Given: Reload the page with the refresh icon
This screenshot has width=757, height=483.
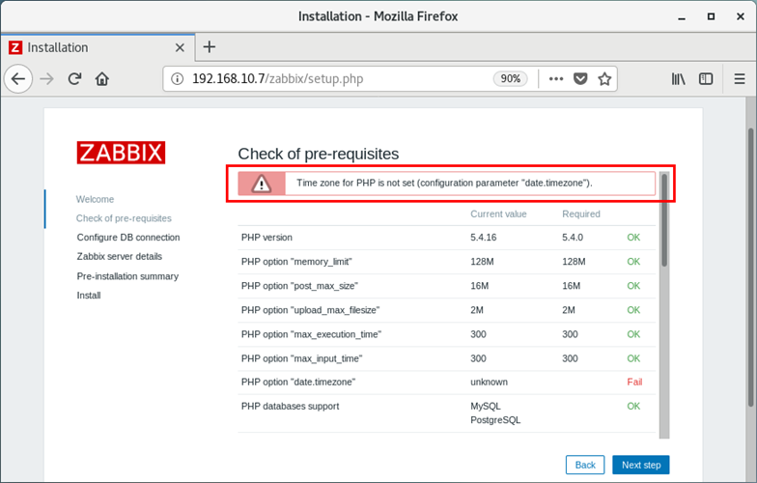Looking at the screenshot, I should [x=75, y=79].
